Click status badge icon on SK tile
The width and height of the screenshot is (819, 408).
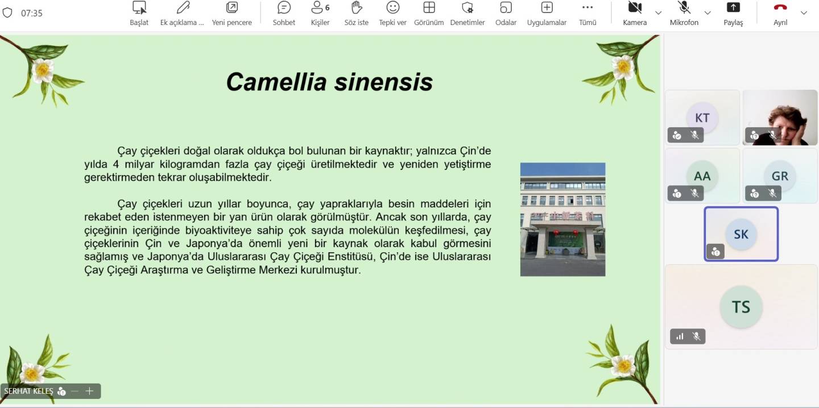pos(715,252)
